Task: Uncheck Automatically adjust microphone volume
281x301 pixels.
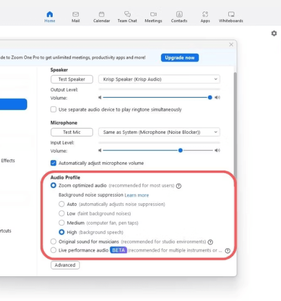Action: click(53, 163)
